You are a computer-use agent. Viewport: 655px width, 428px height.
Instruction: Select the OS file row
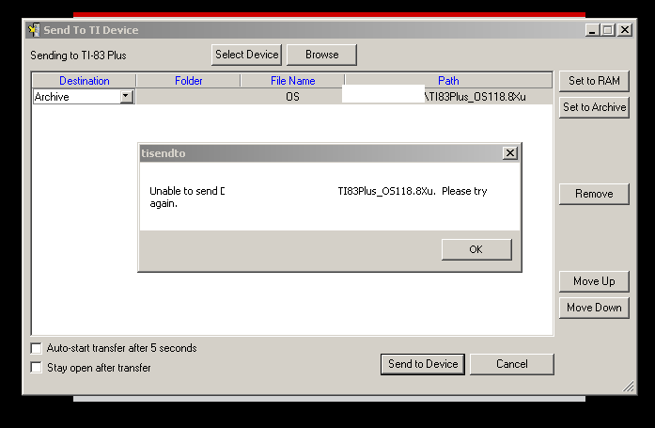(x=292, y=97)
